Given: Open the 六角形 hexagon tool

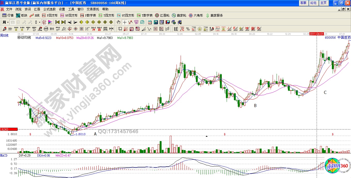Looking at the screenshot, I should 196,15.
